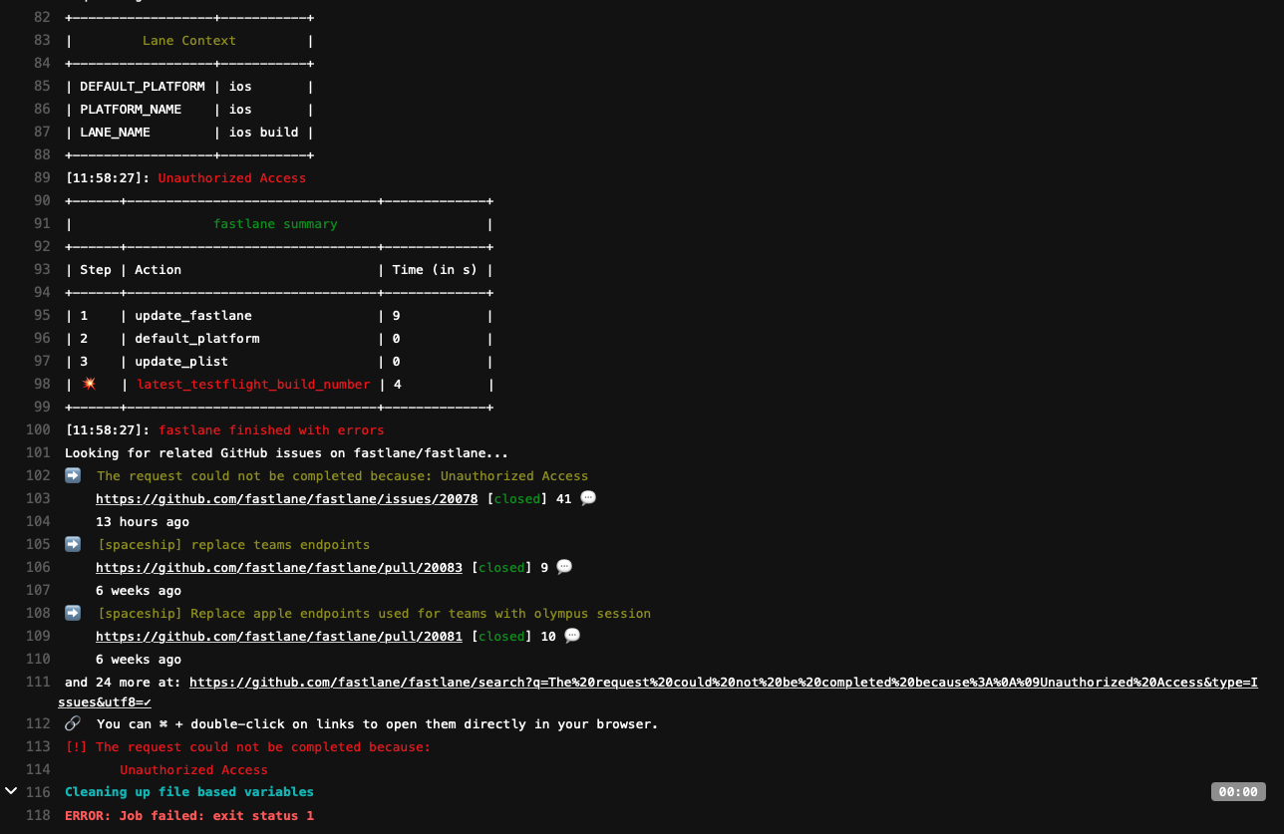
Task: Click the explosion icon in the summary table
Action: (89, 384)
